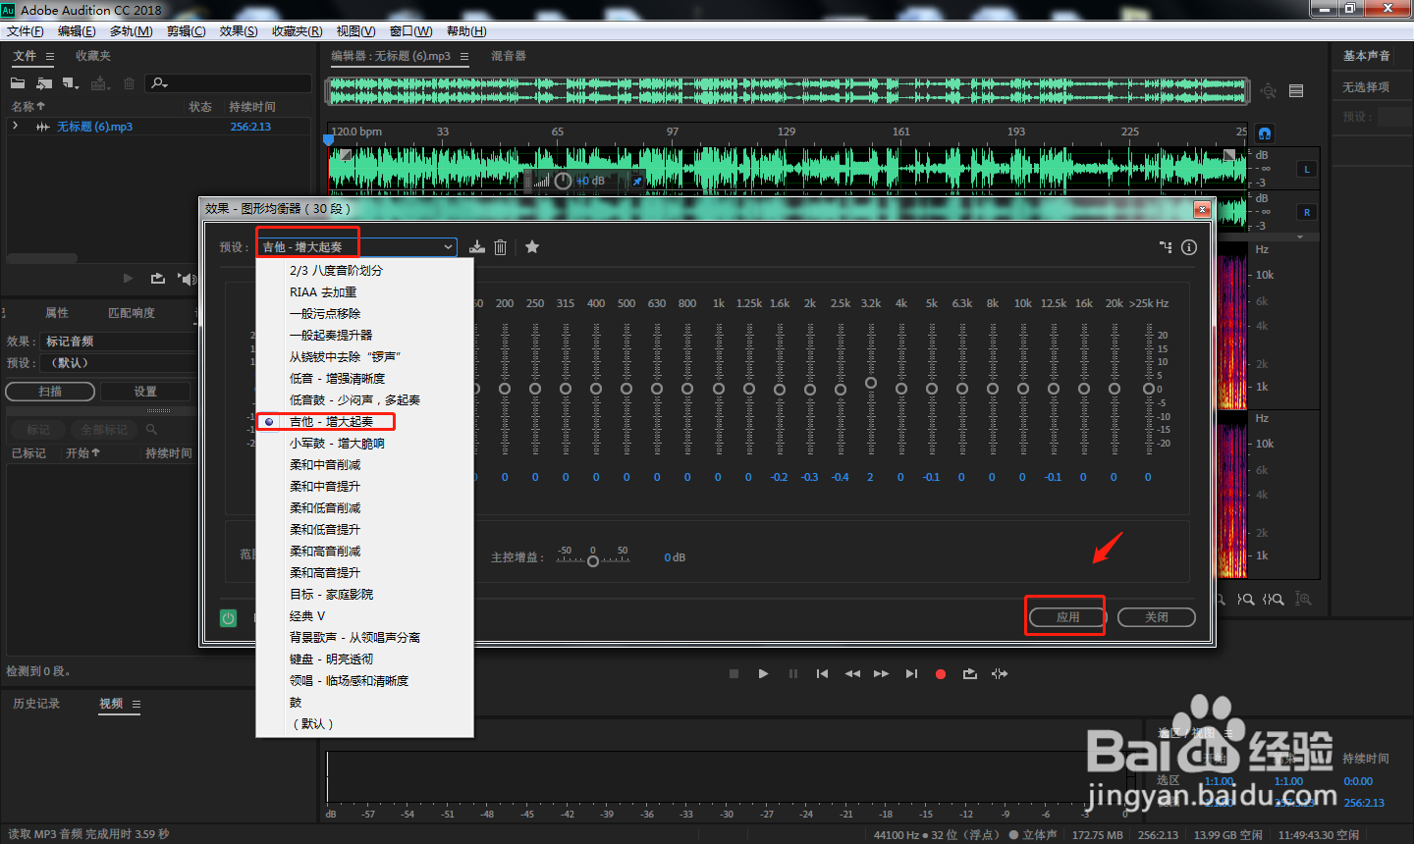Switch to the 历史记录 tab
Viewport: 1414px width, 844px height.
point(36,704)
